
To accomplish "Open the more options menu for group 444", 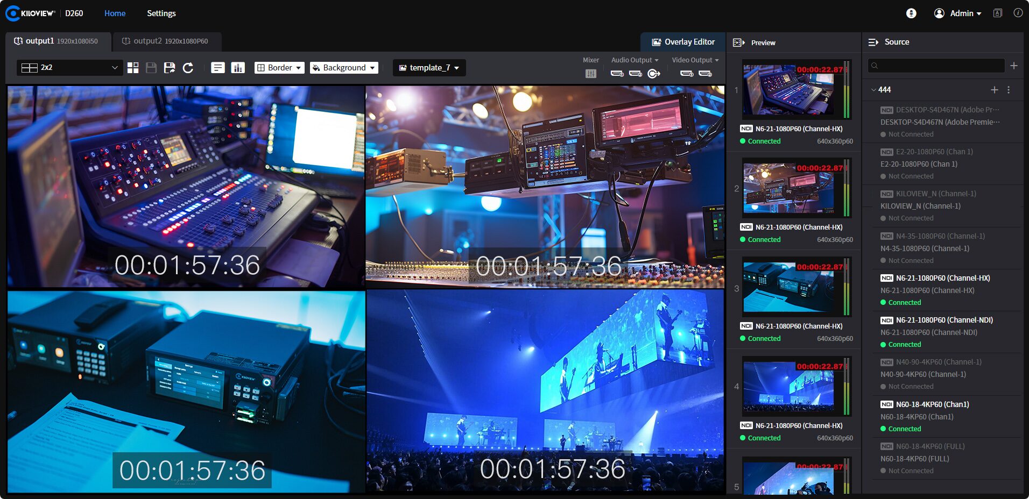I will coord(1009,90).
